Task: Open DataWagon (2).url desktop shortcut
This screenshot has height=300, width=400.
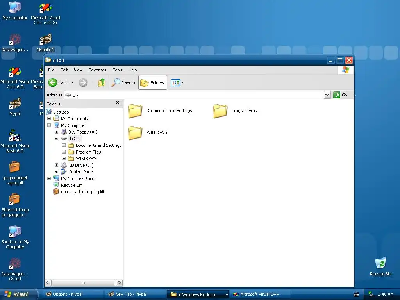Action: pyautogui.click(x=15, y=270)
